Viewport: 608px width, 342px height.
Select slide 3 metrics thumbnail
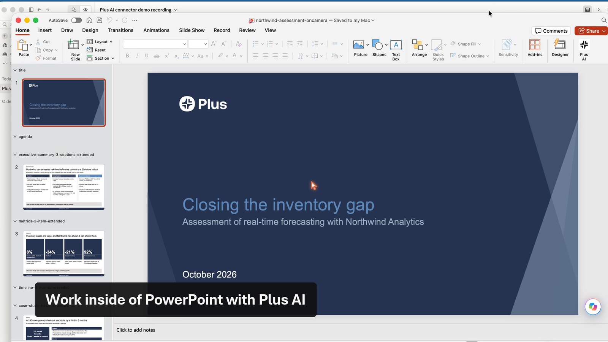click(x=63, y=253)
